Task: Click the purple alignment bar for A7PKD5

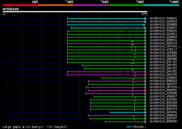Action: 115,94
